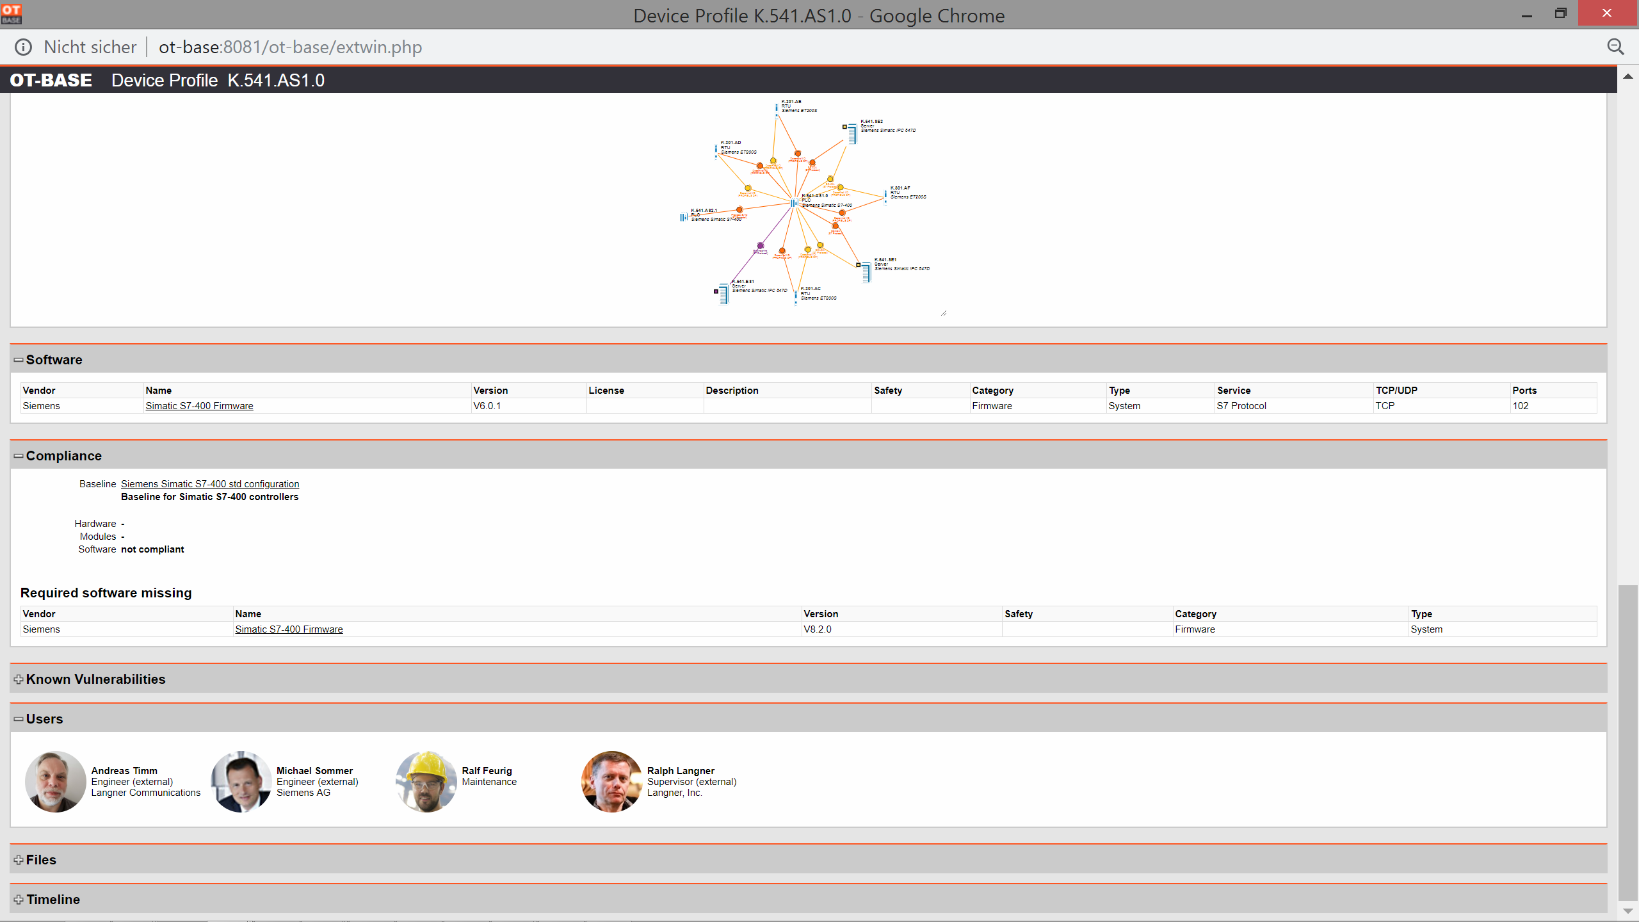The width and height of the screenshot is (1639, 922).
Task: Click Ralph Langner's profile photo
Action: pos(612,782)
